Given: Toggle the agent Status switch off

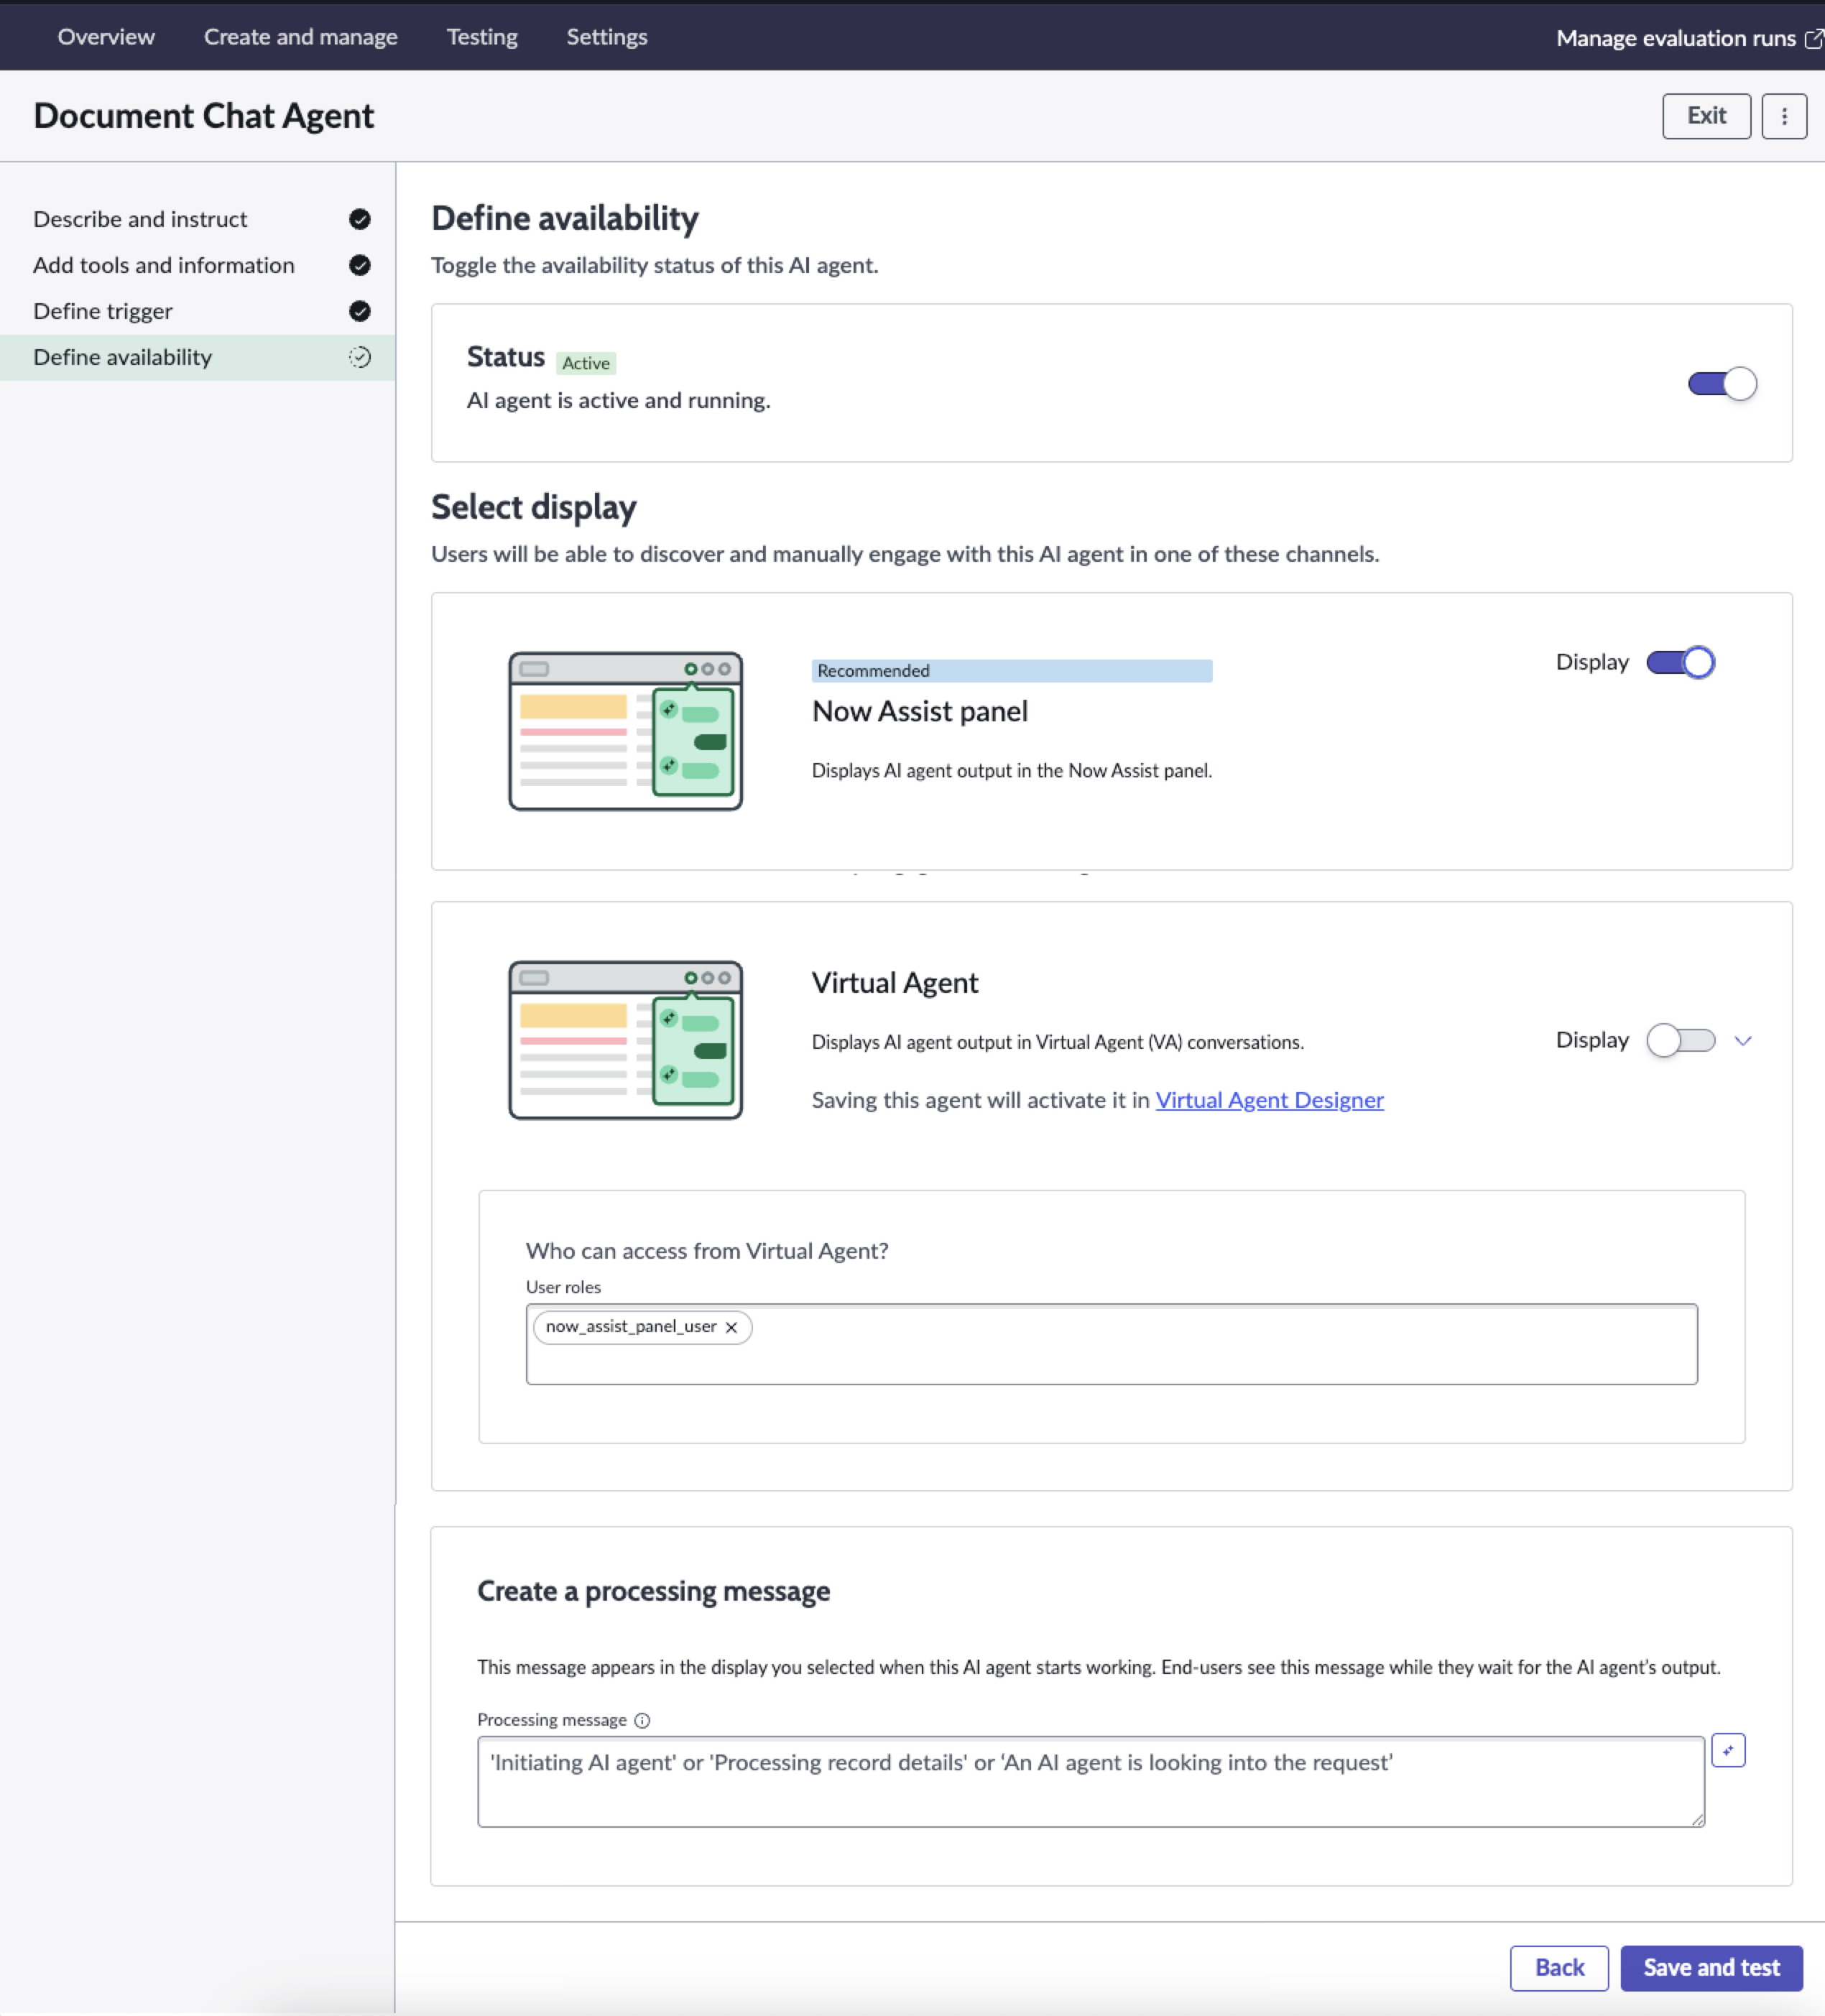Looking at the screenshot, I should click(1721, 384).
